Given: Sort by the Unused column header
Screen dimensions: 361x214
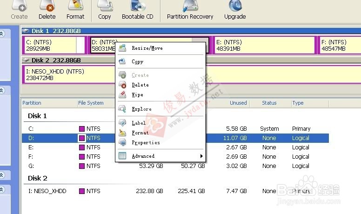Looking at the screenshot, I should tap(238, 103).
